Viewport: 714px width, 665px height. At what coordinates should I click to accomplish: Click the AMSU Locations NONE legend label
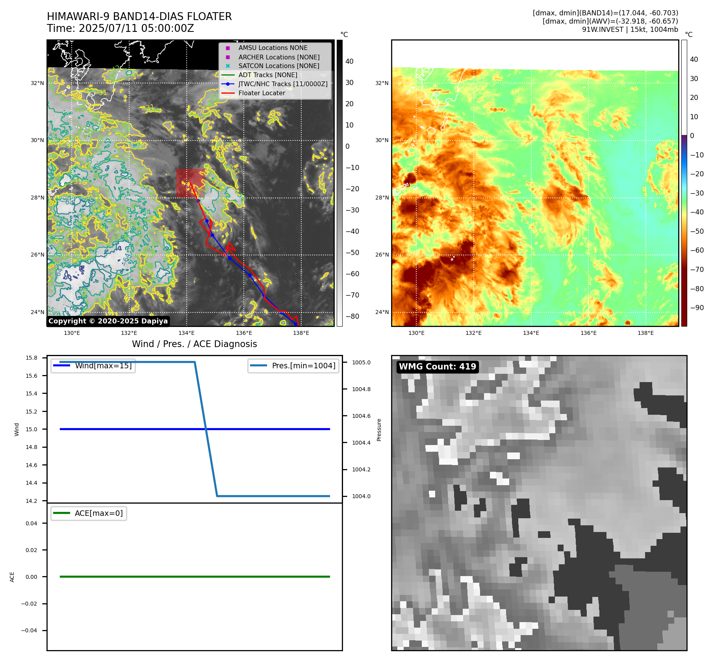coord(273,48)
